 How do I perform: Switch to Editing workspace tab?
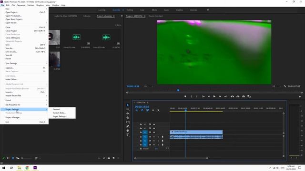point(130,10)
